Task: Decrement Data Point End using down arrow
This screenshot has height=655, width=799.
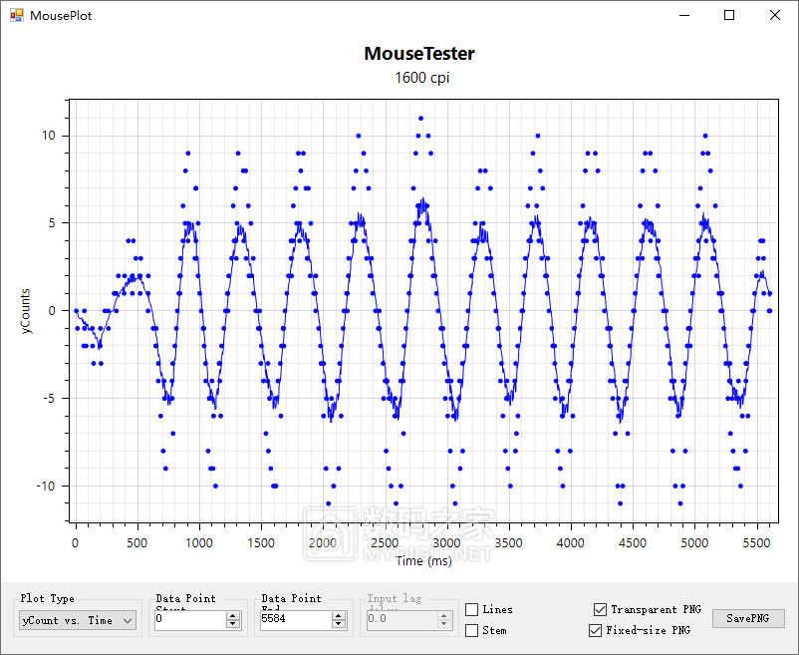Action: [339, 624]
